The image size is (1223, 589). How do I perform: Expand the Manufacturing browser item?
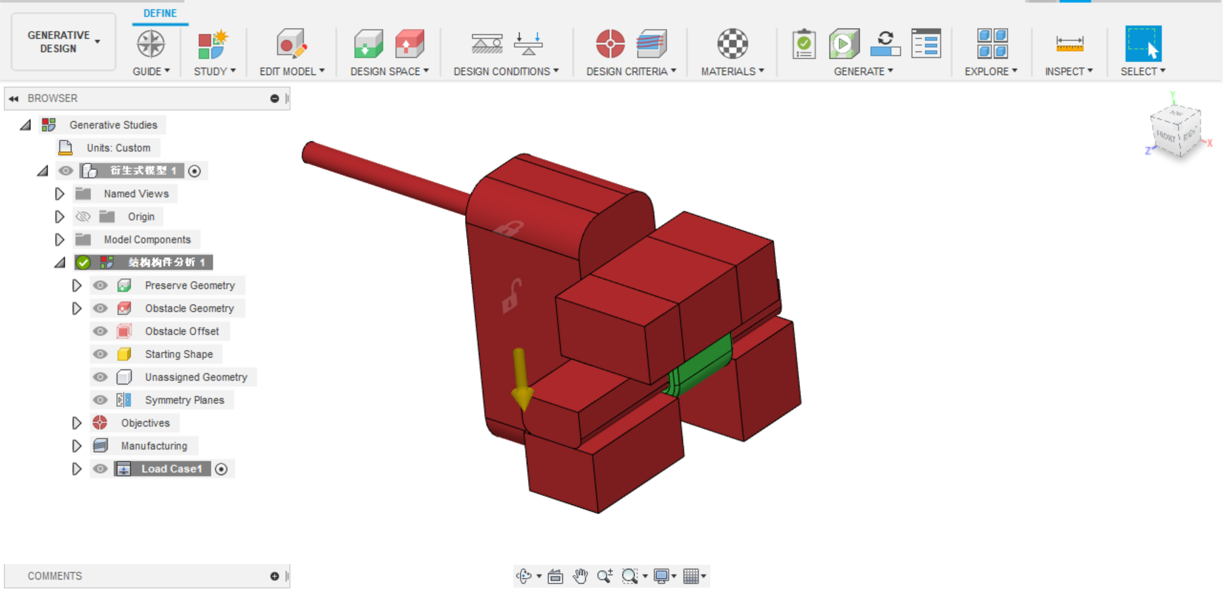tap(77, 446)
